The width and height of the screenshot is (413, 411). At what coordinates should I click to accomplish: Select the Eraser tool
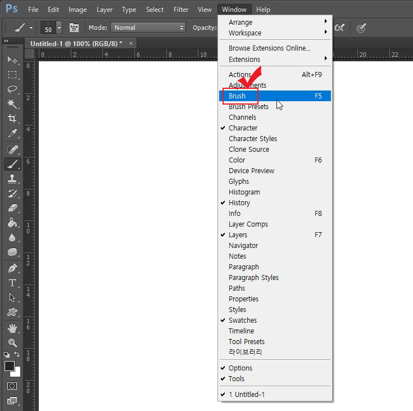[12, 208]
